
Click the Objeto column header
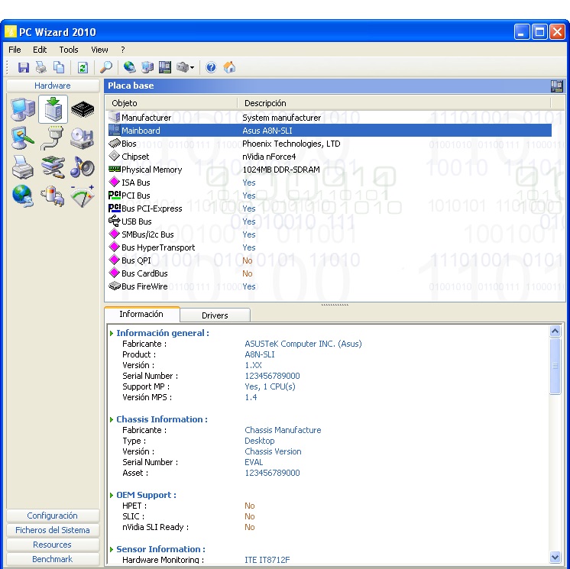(125, 103)
